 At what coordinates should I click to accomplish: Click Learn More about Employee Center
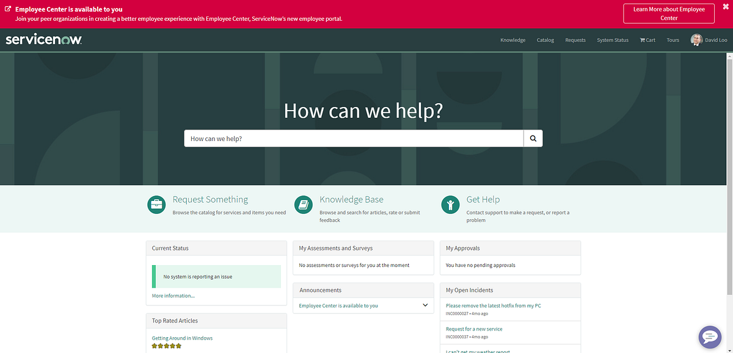pos(668,13)
